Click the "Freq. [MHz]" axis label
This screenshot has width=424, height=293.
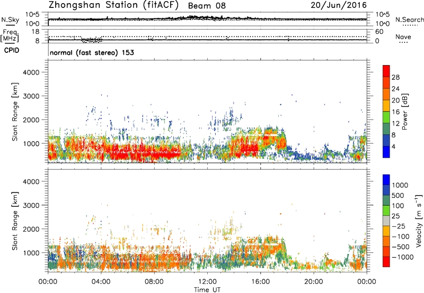click(x=10, y=36)
